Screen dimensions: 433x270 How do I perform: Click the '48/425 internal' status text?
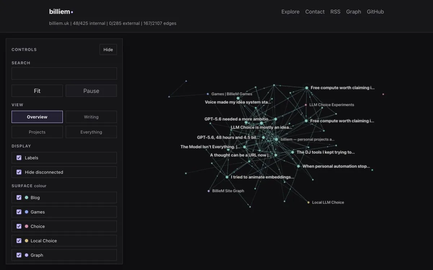(89, 23)
